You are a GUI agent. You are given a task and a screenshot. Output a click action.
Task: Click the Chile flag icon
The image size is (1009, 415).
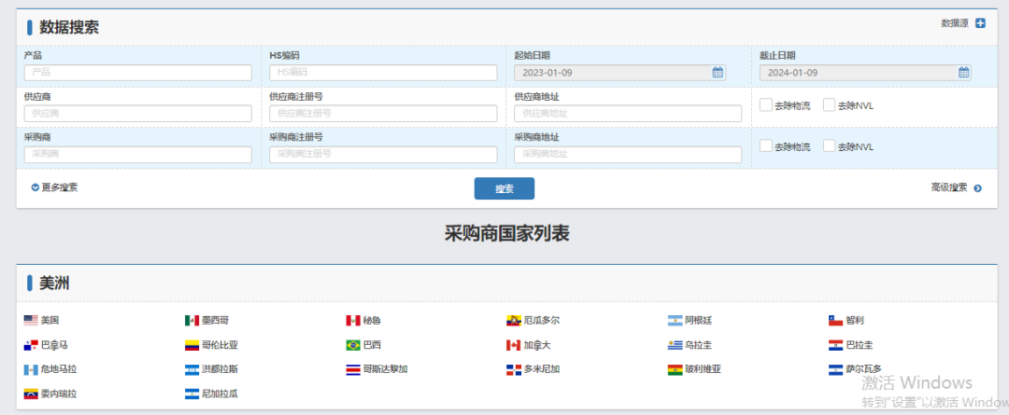[836, 320]
